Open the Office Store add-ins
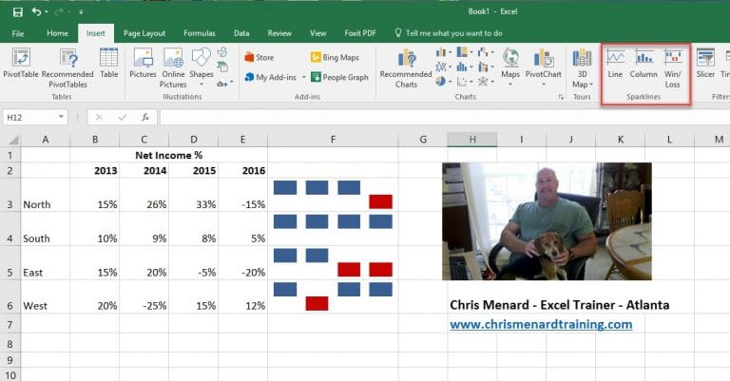 click(259, 57)
